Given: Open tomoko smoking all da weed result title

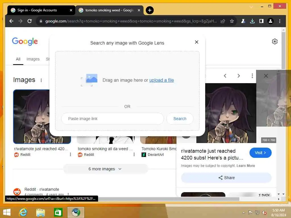Looking at the screenshot, I should click(x=105, y=149).
